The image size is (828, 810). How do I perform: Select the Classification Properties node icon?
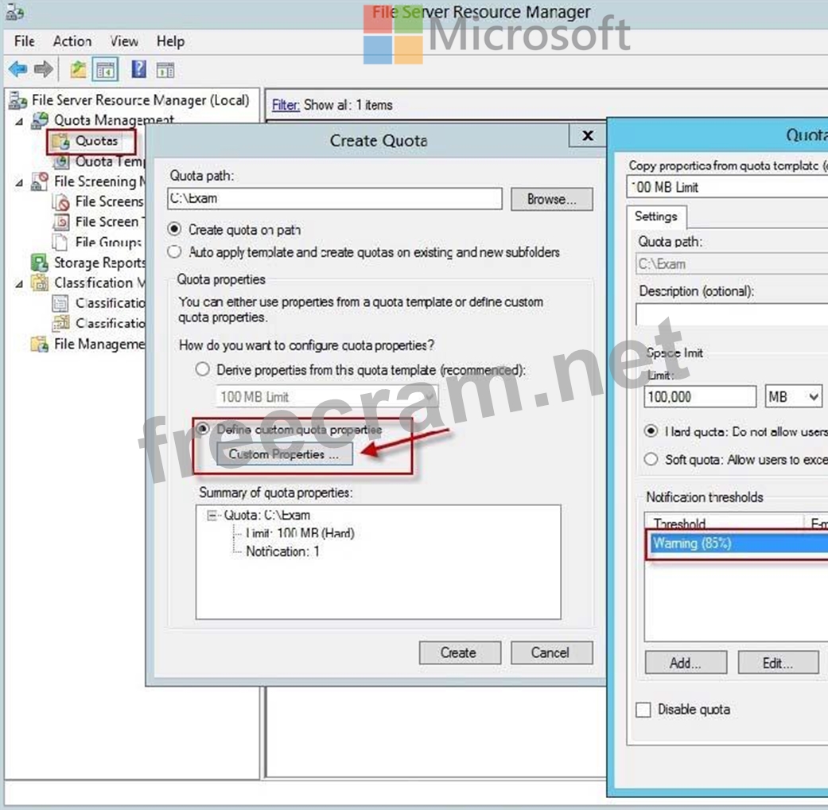pyautogui.click(x=60, y=303)
